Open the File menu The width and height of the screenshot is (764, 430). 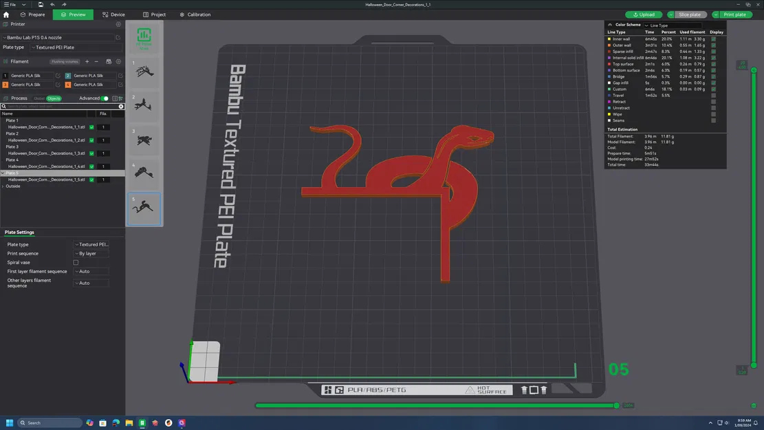(x=10, y=4)
